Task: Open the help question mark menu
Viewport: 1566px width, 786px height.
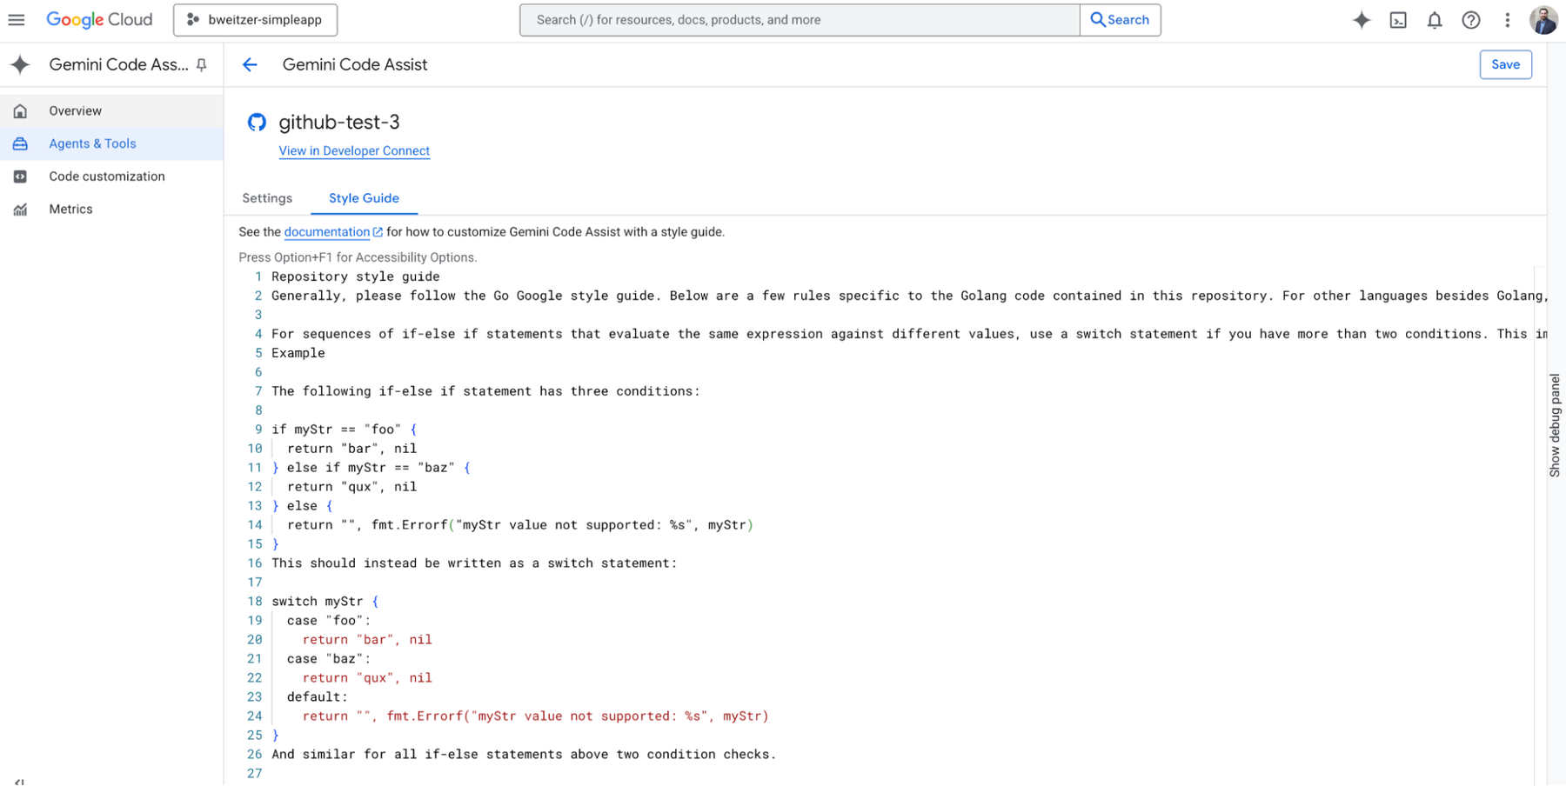Action: [x=1471, y=20]
